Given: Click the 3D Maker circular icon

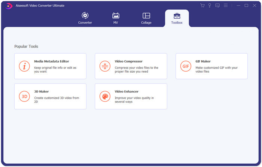Looking at the screenshot, I should [24, 96].
